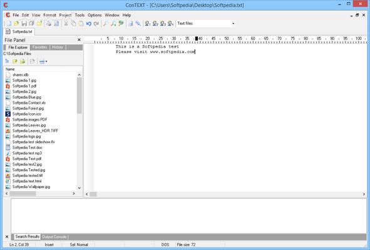Image resolution: width=370 pixels, height=250 pixels.
Task: Click the Open file toolbar icon
Action: click(16, 23)
